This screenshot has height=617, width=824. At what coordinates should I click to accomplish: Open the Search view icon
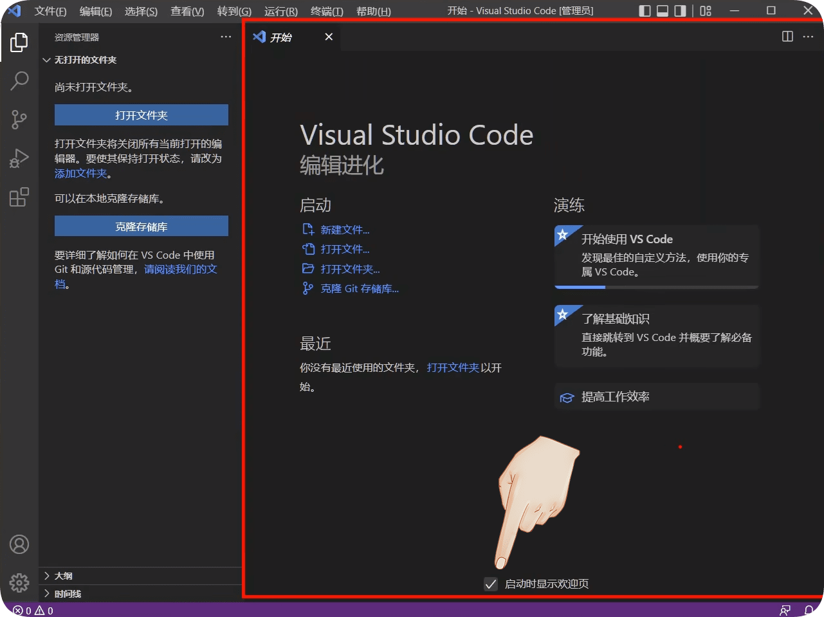[x=19, y=81]
